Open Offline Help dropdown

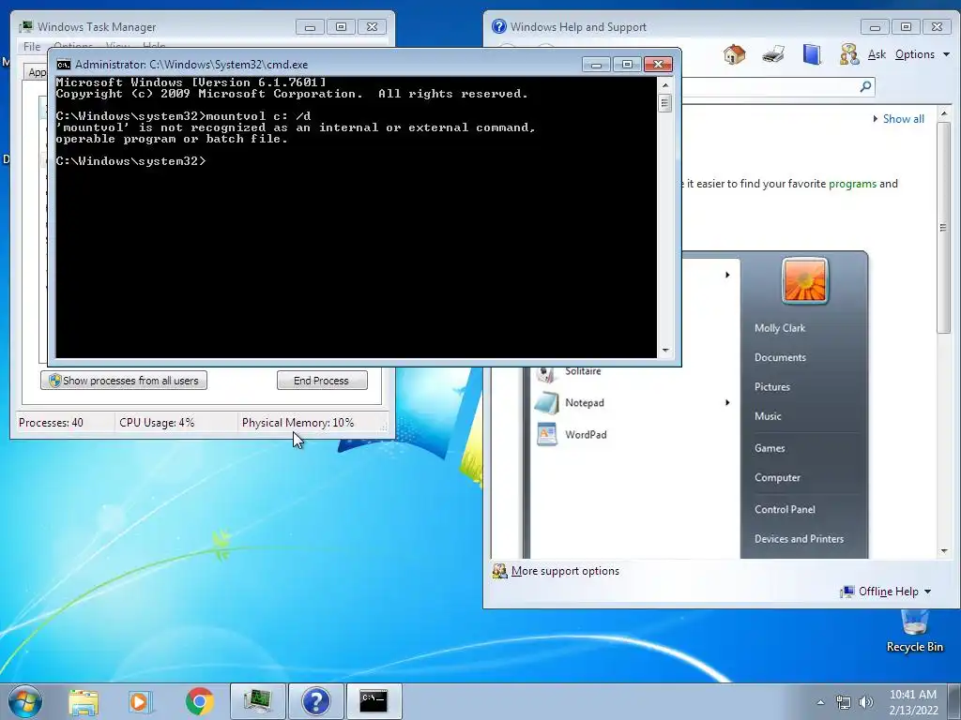point(886,592)
